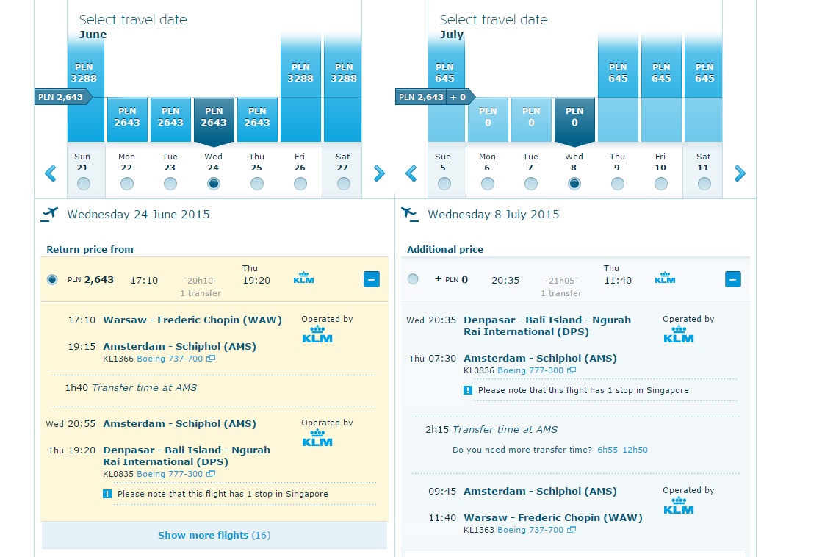Collapse outbound flight details with minus button

pos(372,279)
